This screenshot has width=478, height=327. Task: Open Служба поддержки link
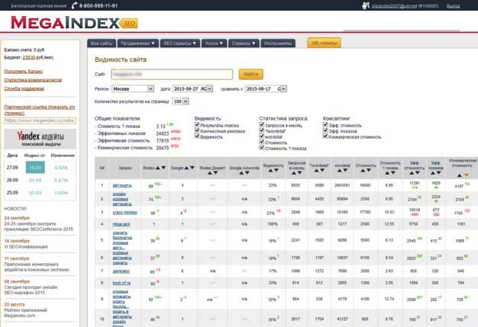pyautogui.click(x=24, y=88)
